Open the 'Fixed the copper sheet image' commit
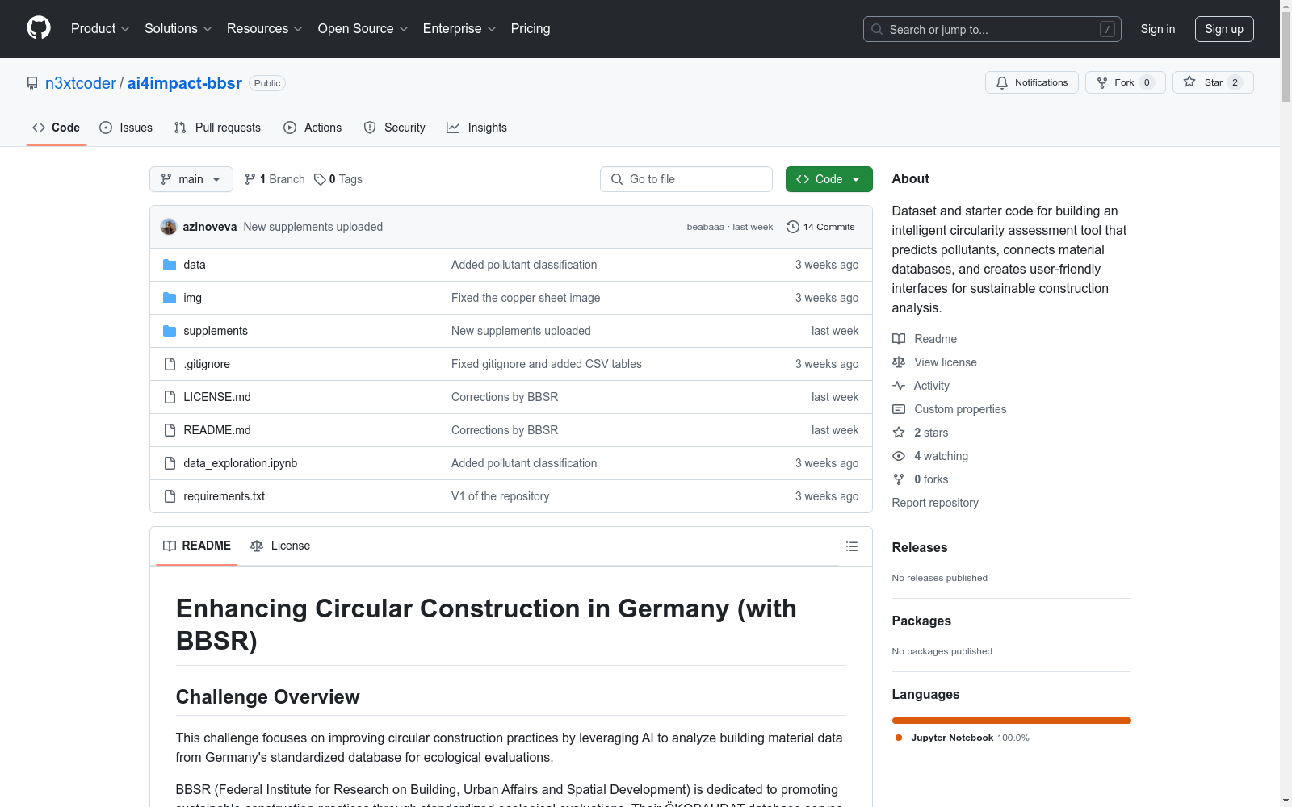Screen dimensions: 1292x807 click(x=526, y=298)
